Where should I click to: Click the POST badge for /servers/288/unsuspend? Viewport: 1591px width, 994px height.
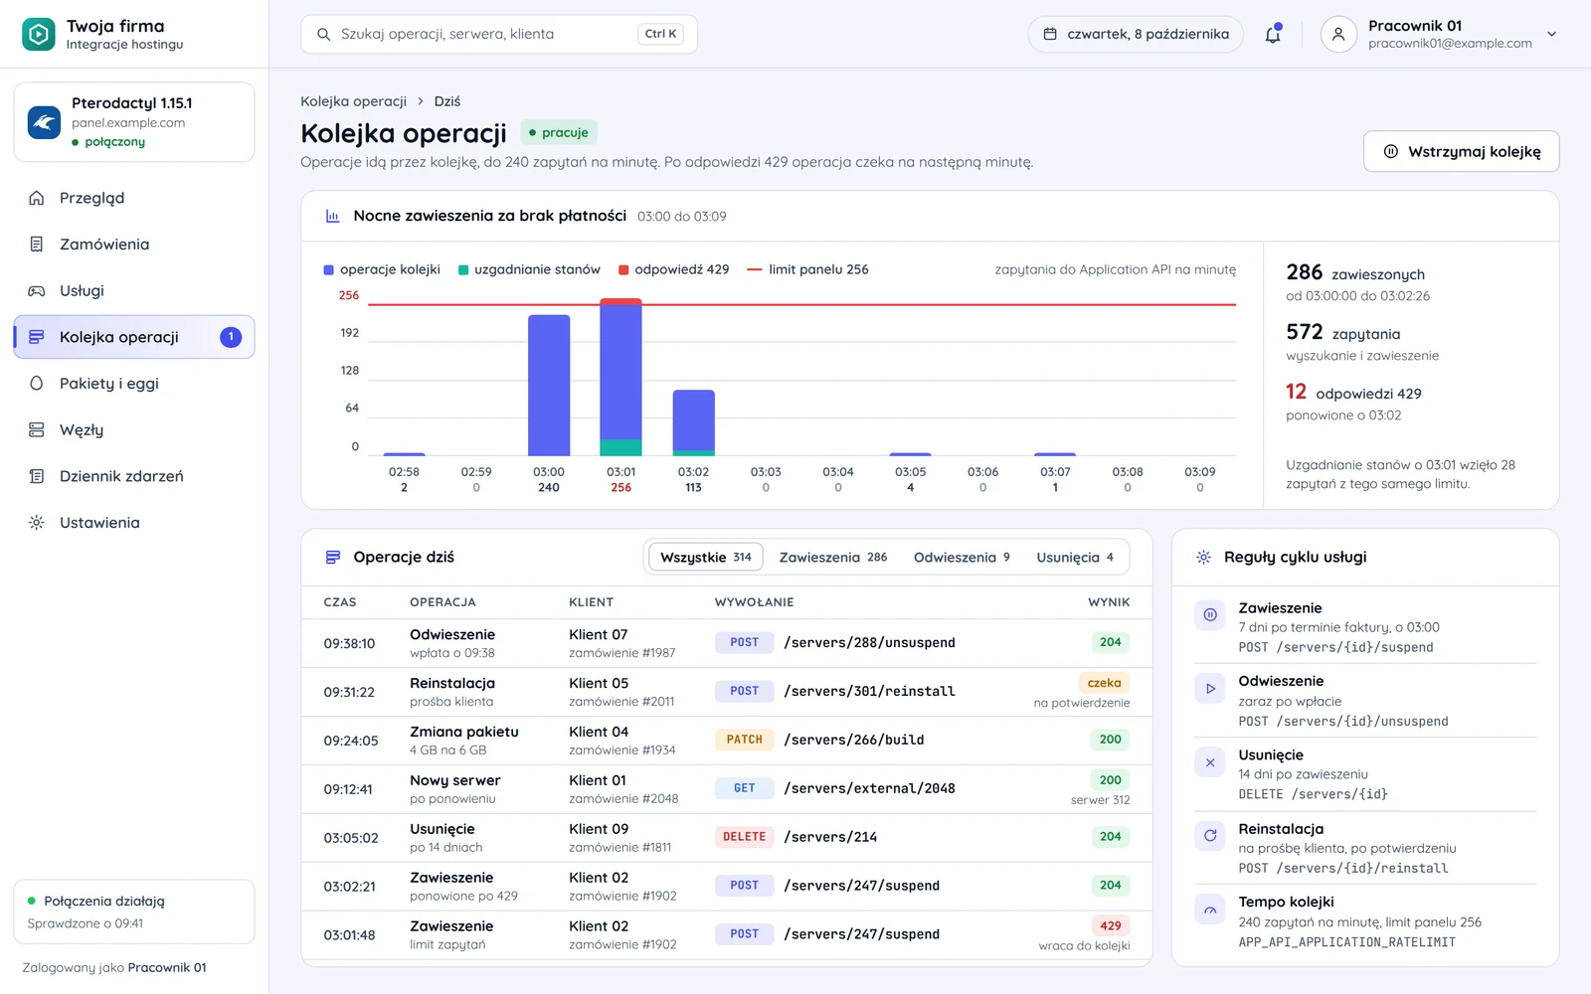[744, 642]
